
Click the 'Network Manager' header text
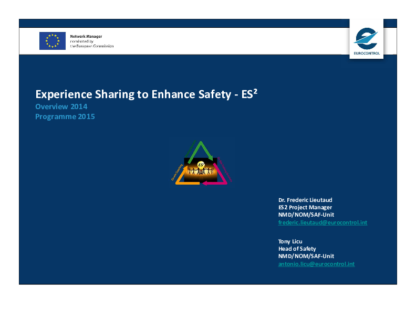[86, 37]
